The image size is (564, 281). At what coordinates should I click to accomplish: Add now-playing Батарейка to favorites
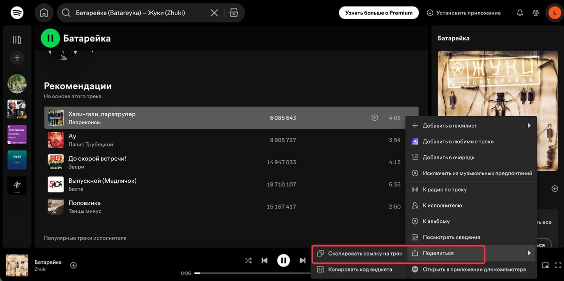tap(73, 265)
